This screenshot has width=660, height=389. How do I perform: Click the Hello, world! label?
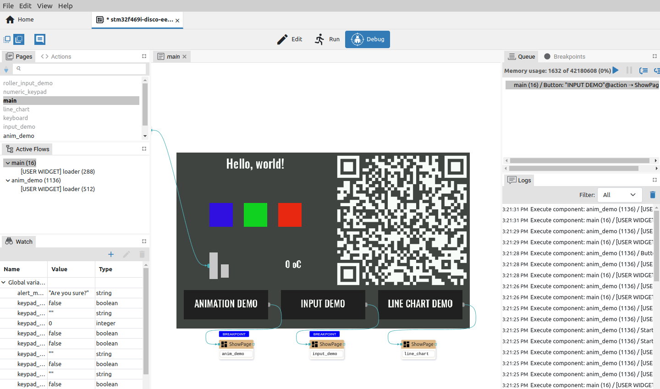[255, 164]
